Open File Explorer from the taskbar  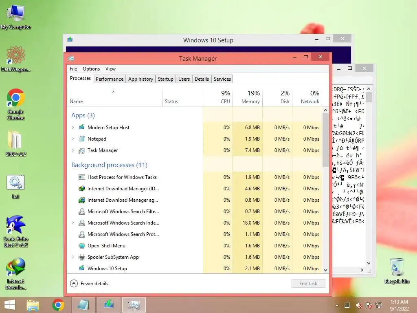click(33, 305)
